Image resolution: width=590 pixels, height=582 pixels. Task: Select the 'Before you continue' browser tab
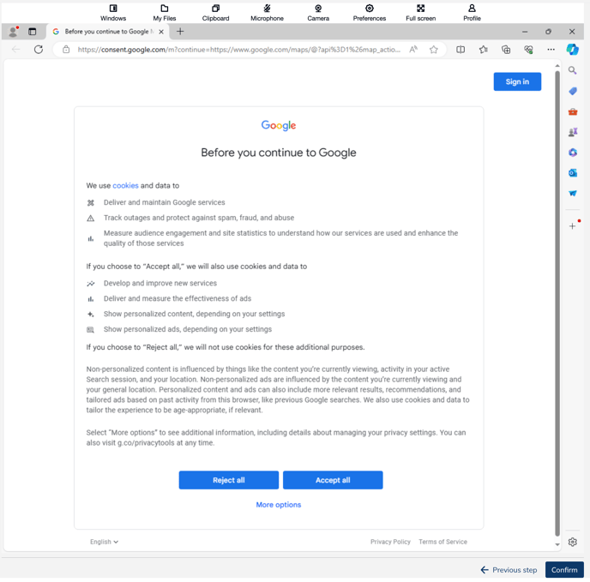point(103,32)
